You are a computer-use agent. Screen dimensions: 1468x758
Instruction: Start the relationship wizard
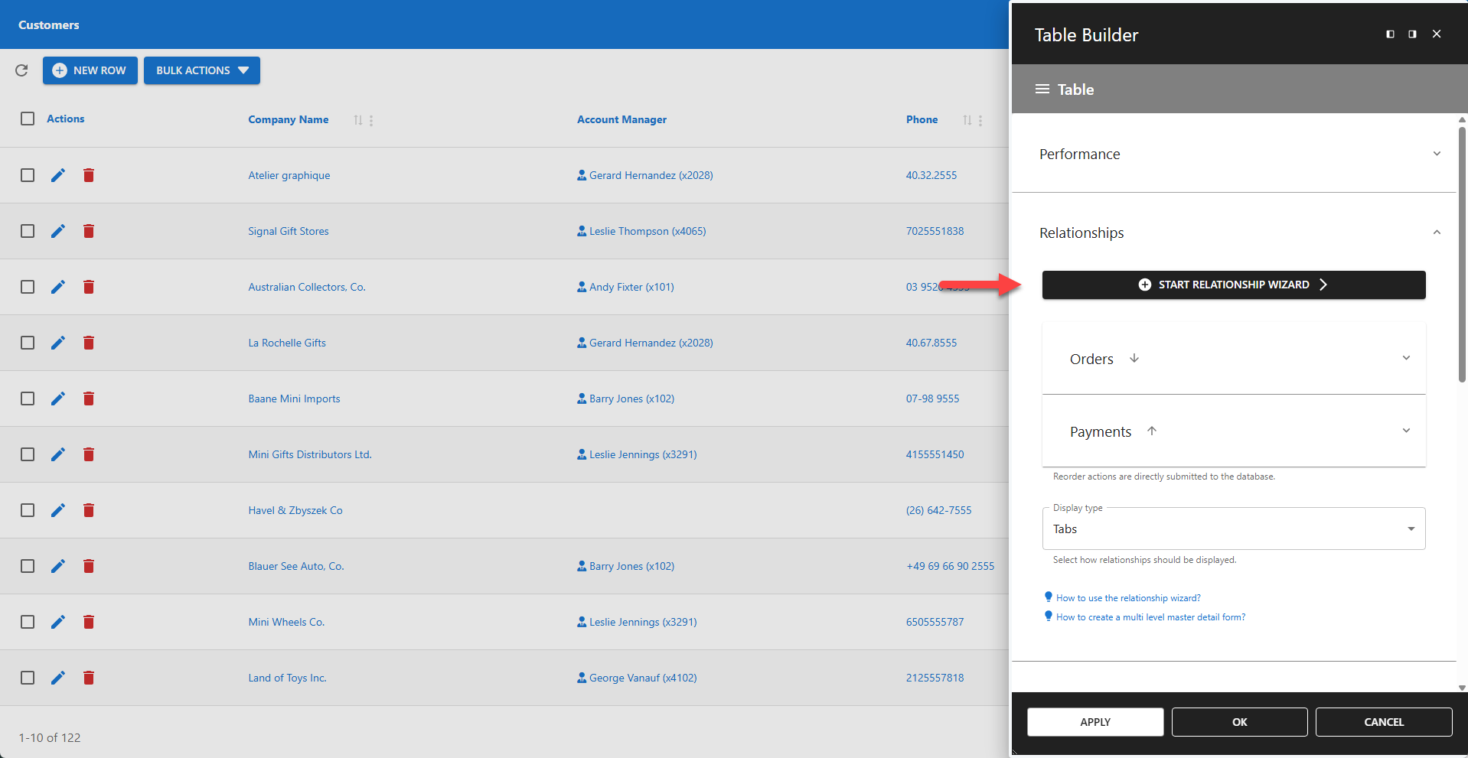tap(1233, 285)
